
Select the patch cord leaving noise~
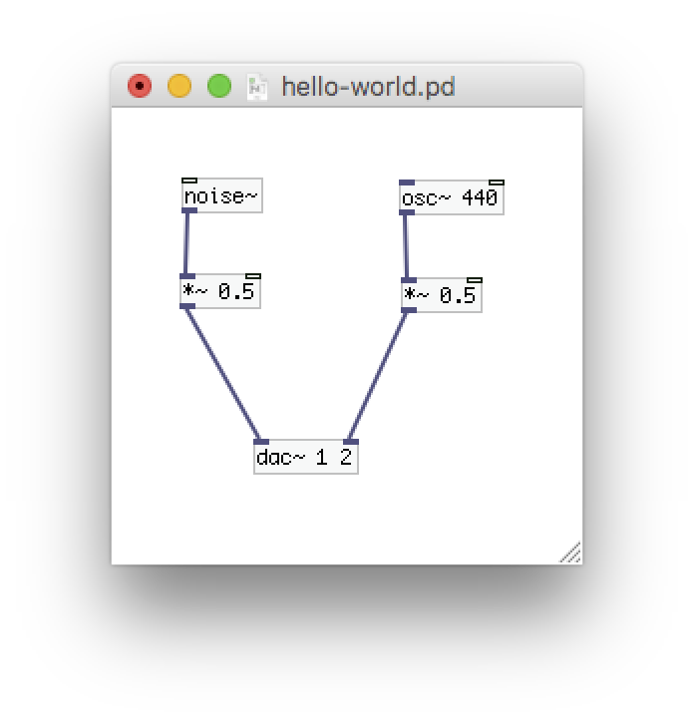coord(186,242)
